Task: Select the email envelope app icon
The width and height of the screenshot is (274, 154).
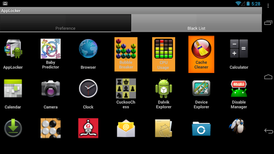Action: 126,128
